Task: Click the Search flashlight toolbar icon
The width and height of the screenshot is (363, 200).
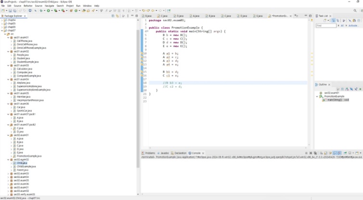Action: click(x=93, y=11)
